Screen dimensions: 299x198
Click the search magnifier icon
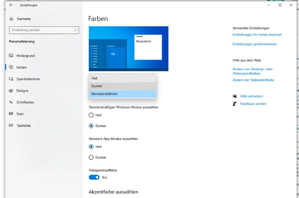point(75,30)
